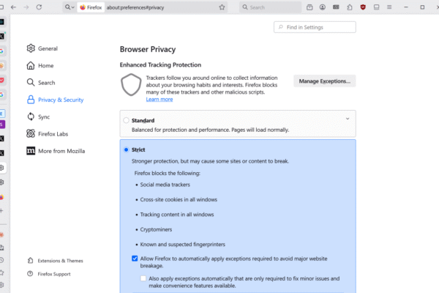The height and width of the screenshot is (293, 439).
Task: Open a new tab with the plus icon in the vertical tab strip
Action: point(1,210)
